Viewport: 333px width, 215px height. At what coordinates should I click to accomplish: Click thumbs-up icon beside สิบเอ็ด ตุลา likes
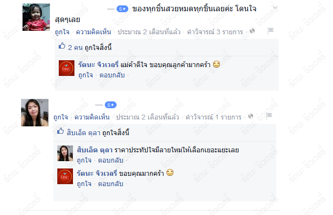click(x=61, y=131)
